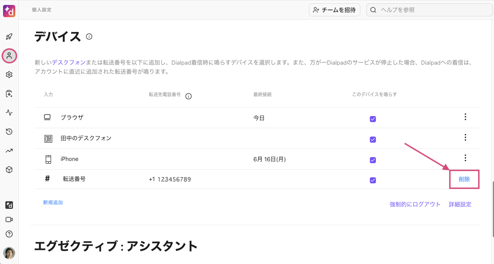The width and height of the screenshot is (494, 264).
Task: Click the 新規追加 link
Action: tap(53, 202)
